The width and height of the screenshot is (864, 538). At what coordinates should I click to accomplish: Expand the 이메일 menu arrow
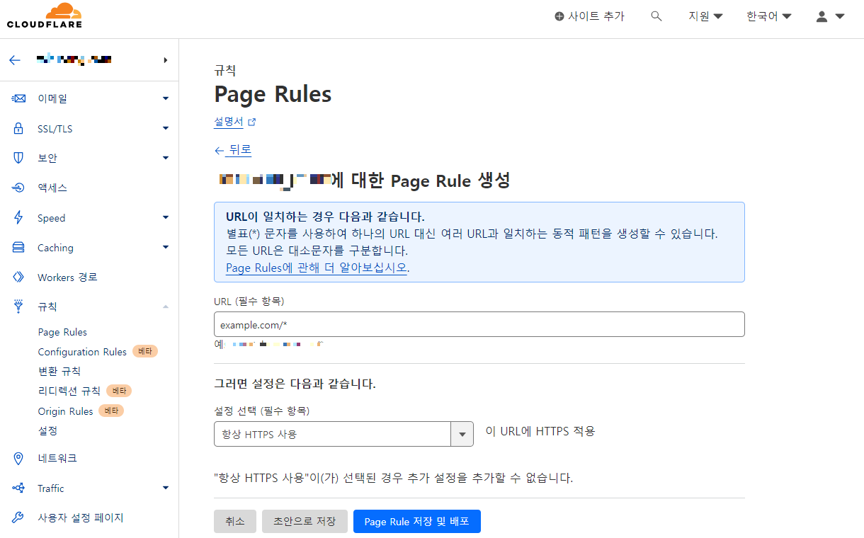point(166,98)
